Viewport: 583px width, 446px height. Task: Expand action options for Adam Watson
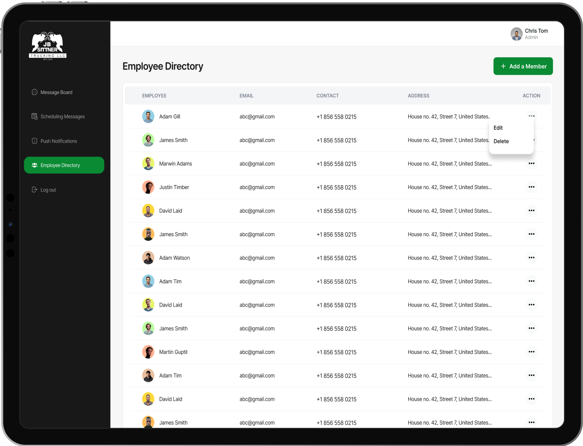(531, 258)
